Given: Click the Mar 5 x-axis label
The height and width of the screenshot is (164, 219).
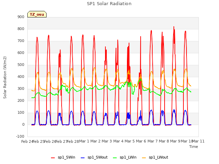Looking at the screenshot, I should pyautogui.click(x=130, y=141).
